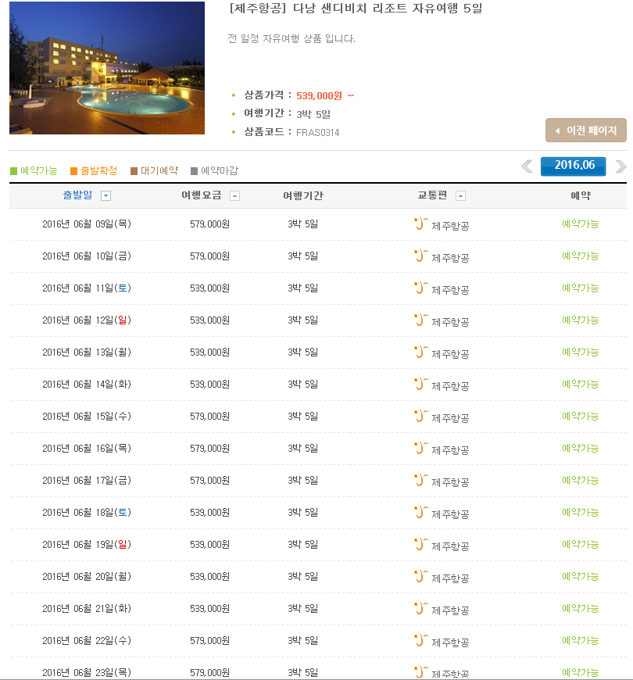Click the 출발일 column header
The height and width of the screenshot is (680, 633).
coord(78,195)
